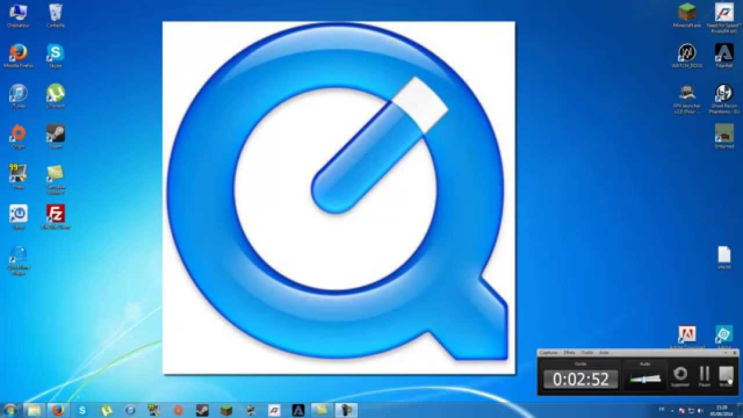
Task: Launch Ghost Recon Phantoms shortcut
Action: coord(724,98)
